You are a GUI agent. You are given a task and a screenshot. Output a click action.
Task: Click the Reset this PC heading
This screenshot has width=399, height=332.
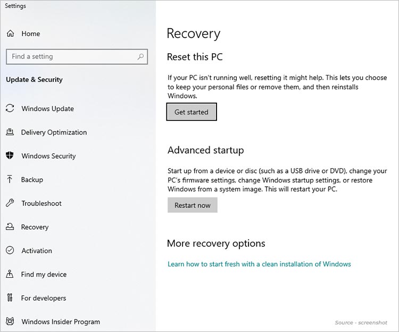coord(195,57)
